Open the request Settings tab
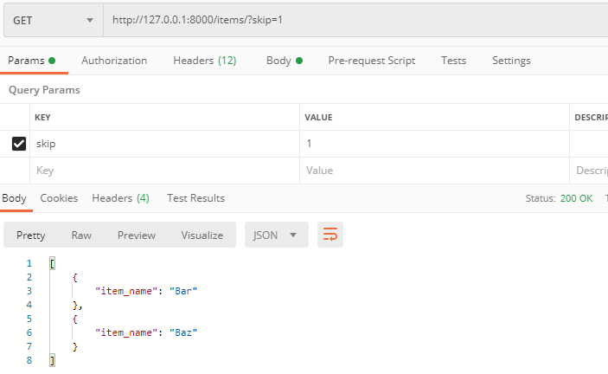Screen dimensions: 608x374 coord(511,61)
